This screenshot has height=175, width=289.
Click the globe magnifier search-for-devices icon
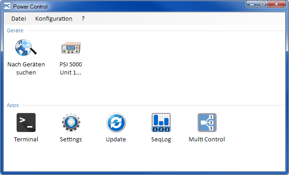click(x=26, y=48)
